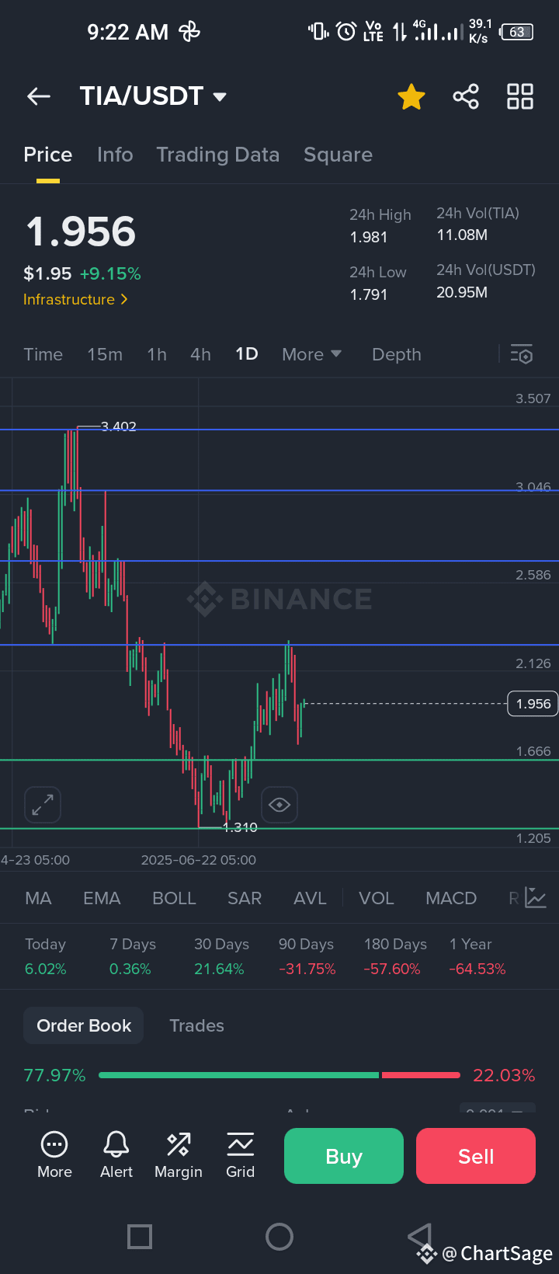Tap the 24h Vol(USDT) 20.95M value
559x1274 pixels.
462,292
